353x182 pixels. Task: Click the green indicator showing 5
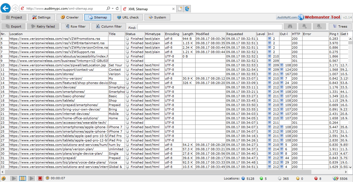point(261,179)
